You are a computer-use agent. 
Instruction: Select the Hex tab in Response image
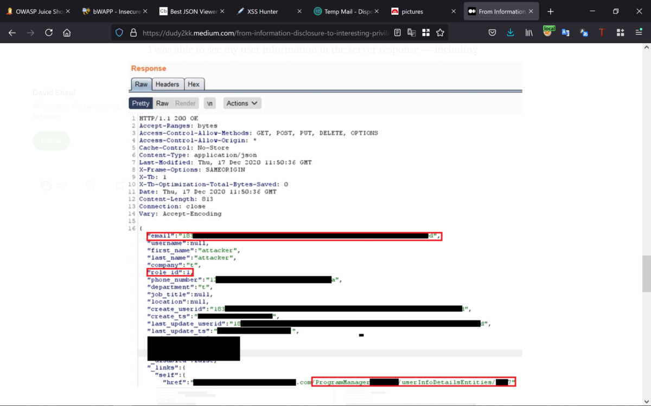pyautogui.click(x=194, y=84)
